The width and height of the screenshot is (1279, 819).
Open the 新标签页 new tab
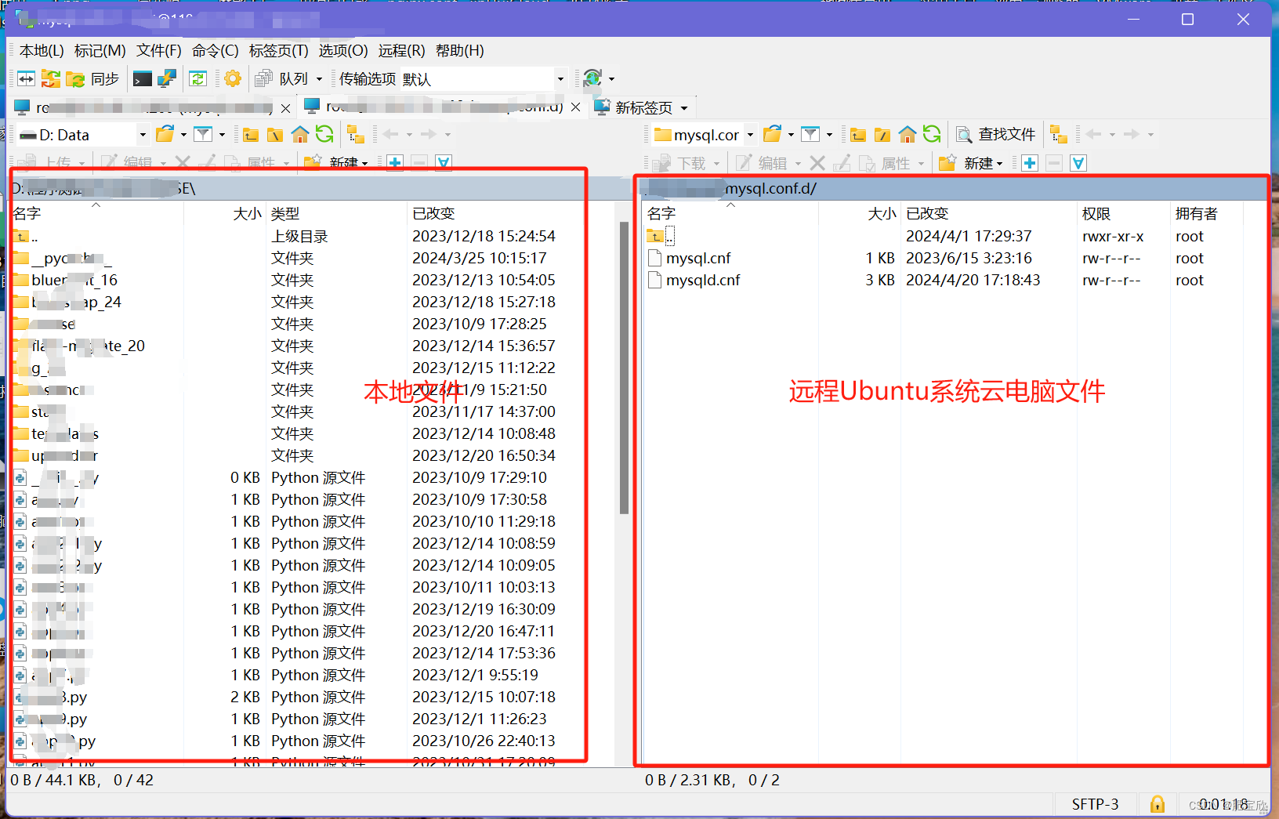tap(634, 107)
